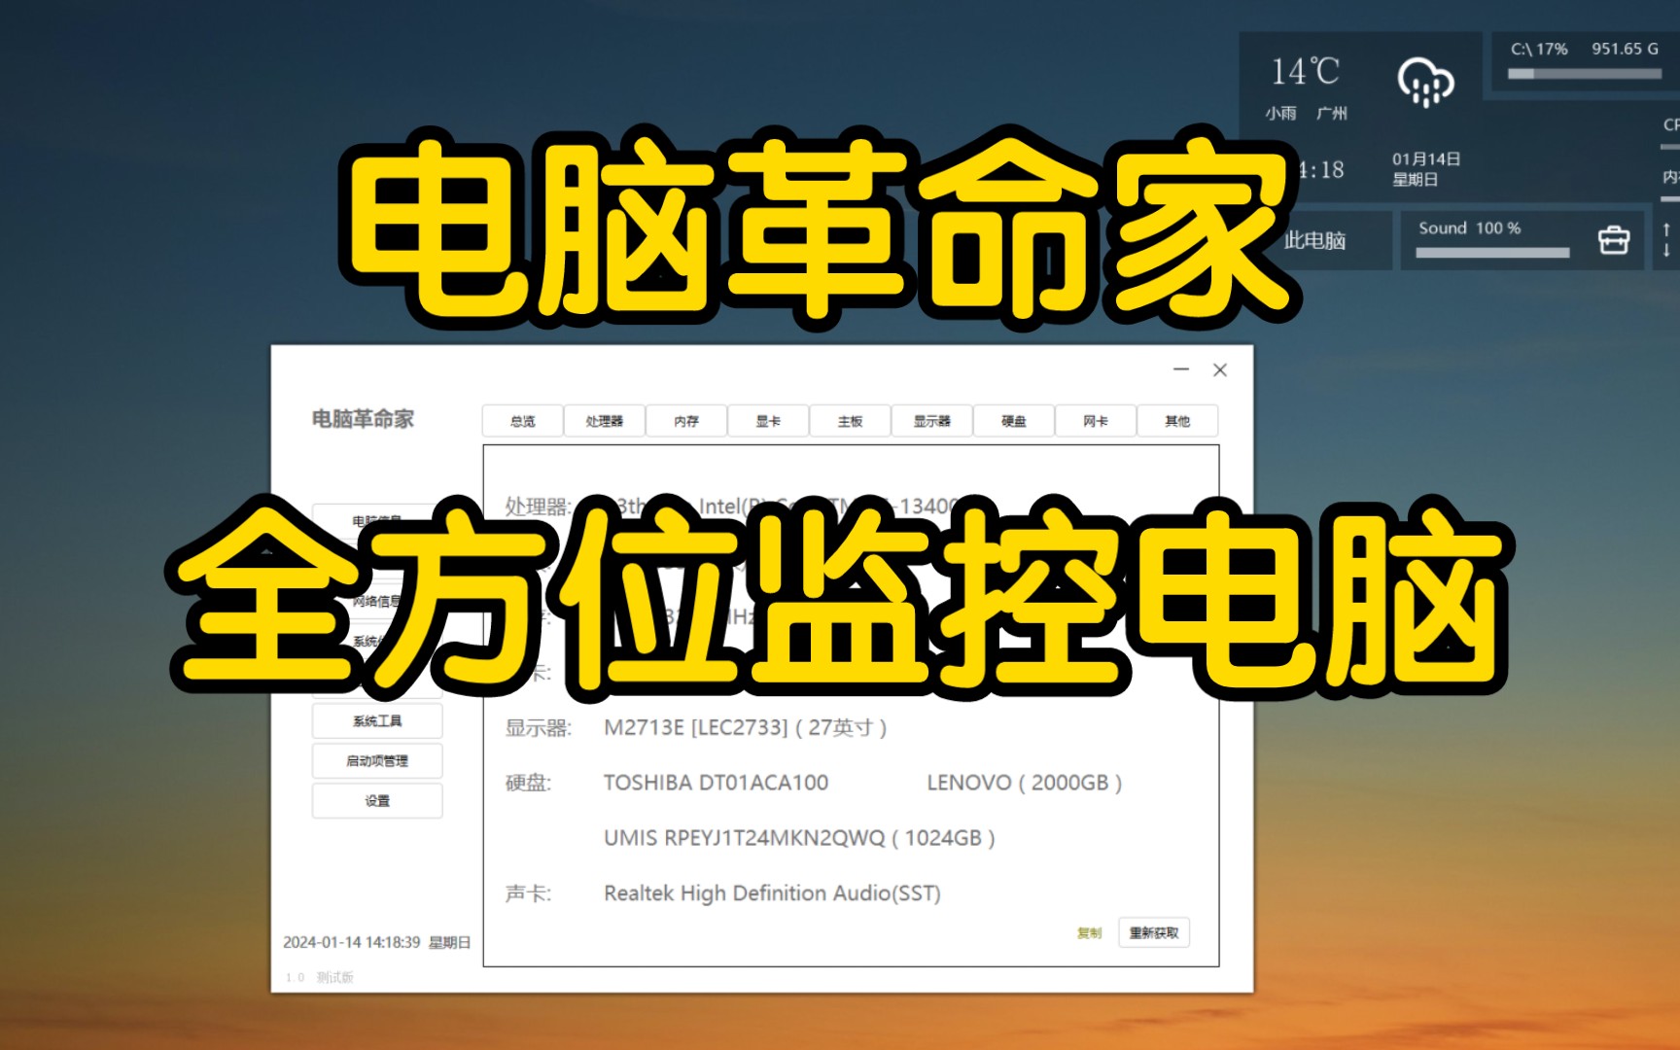This screenshot has width=1680, height=1050.
Task: Click the 此电脑 widget tile
Action: [x=1314, y=240]
